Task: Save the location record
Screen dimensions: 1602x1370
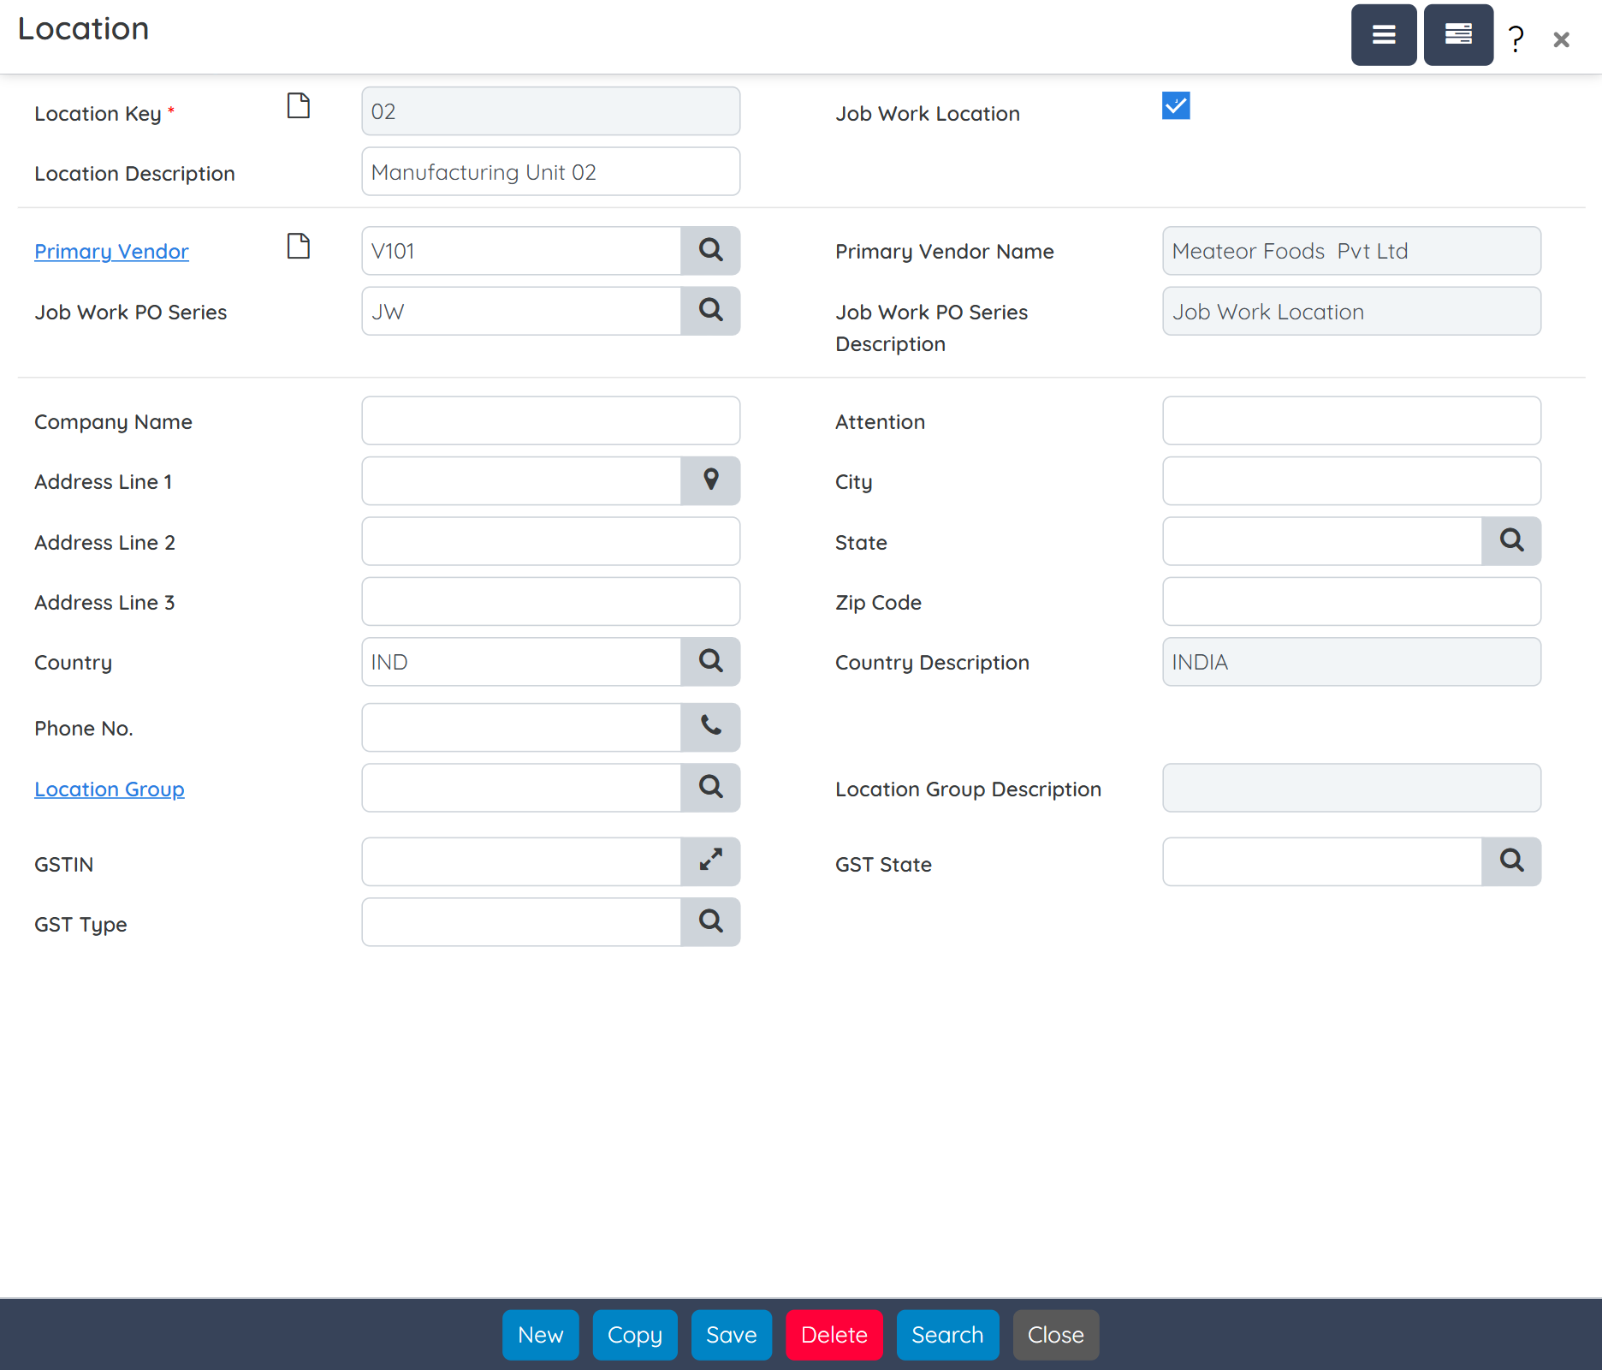Action: point(732,1335)
